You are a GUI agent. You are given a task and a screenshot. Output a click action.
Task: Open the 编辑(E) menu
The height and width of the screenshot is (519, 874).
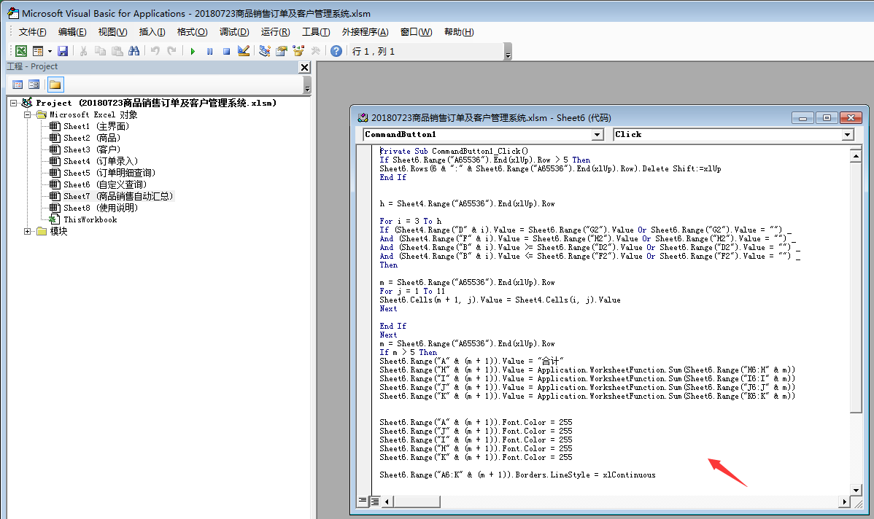click(x=72, y=32)
